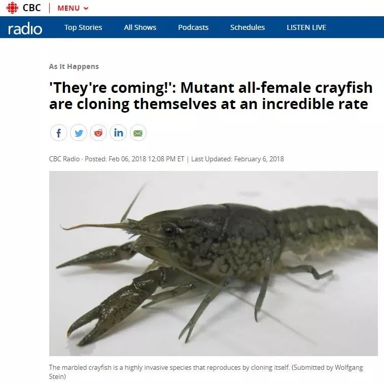Open Top Stories tab
The height and width of the screenshot is (384, 384).
(83, 27)
